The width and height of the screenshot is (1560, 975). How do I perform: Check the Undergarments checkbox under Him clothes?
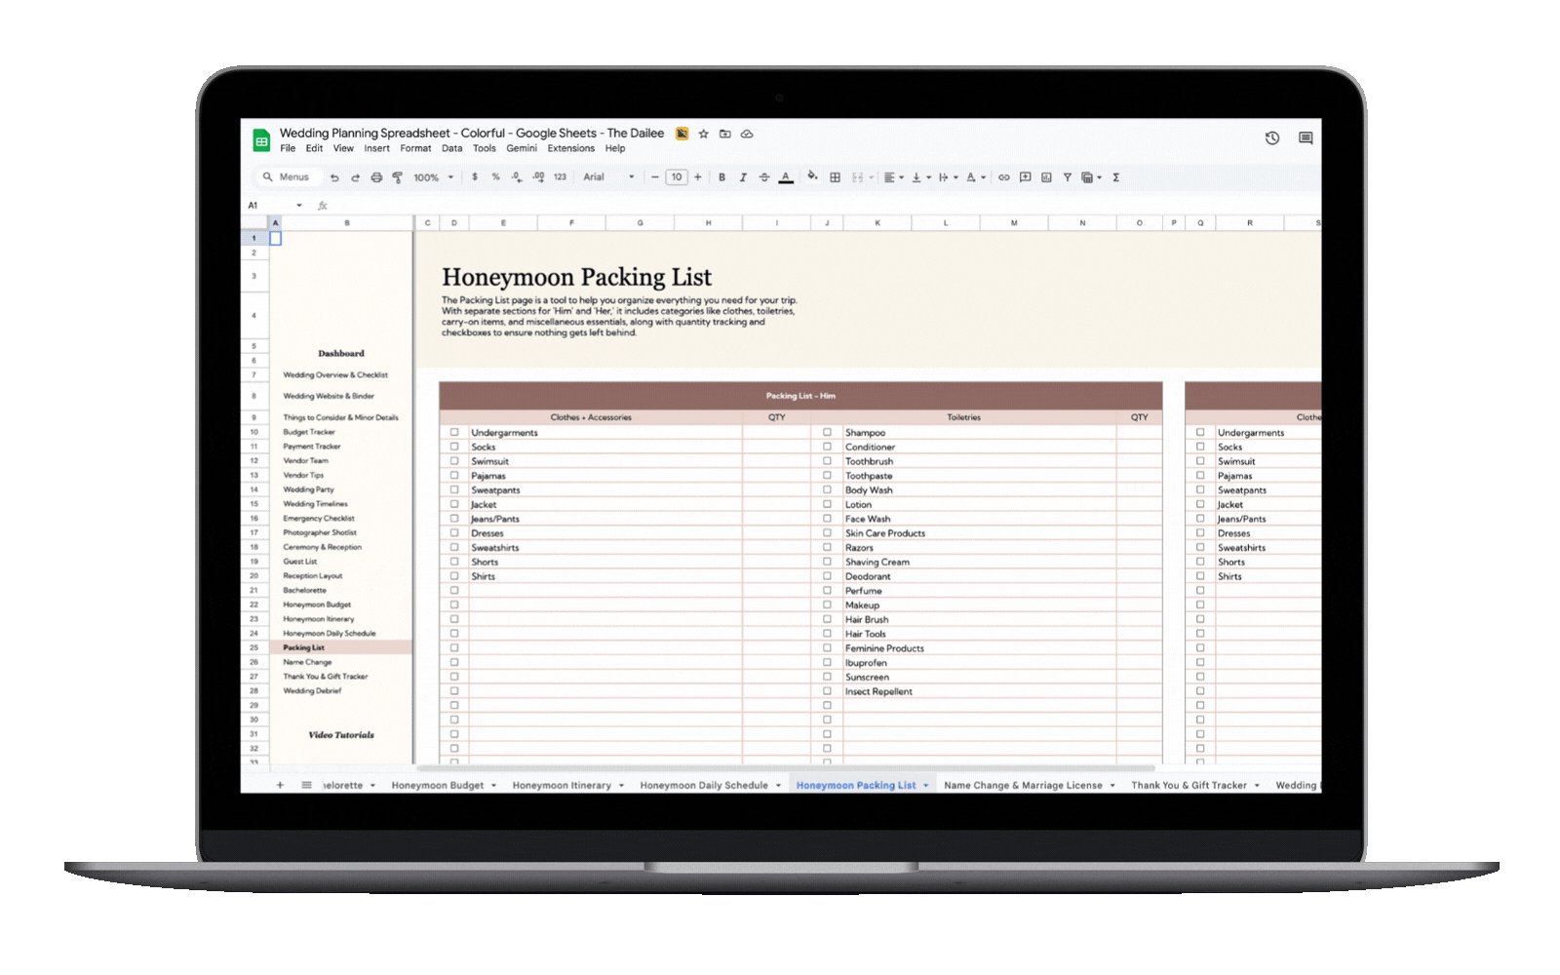pos(454,432)
